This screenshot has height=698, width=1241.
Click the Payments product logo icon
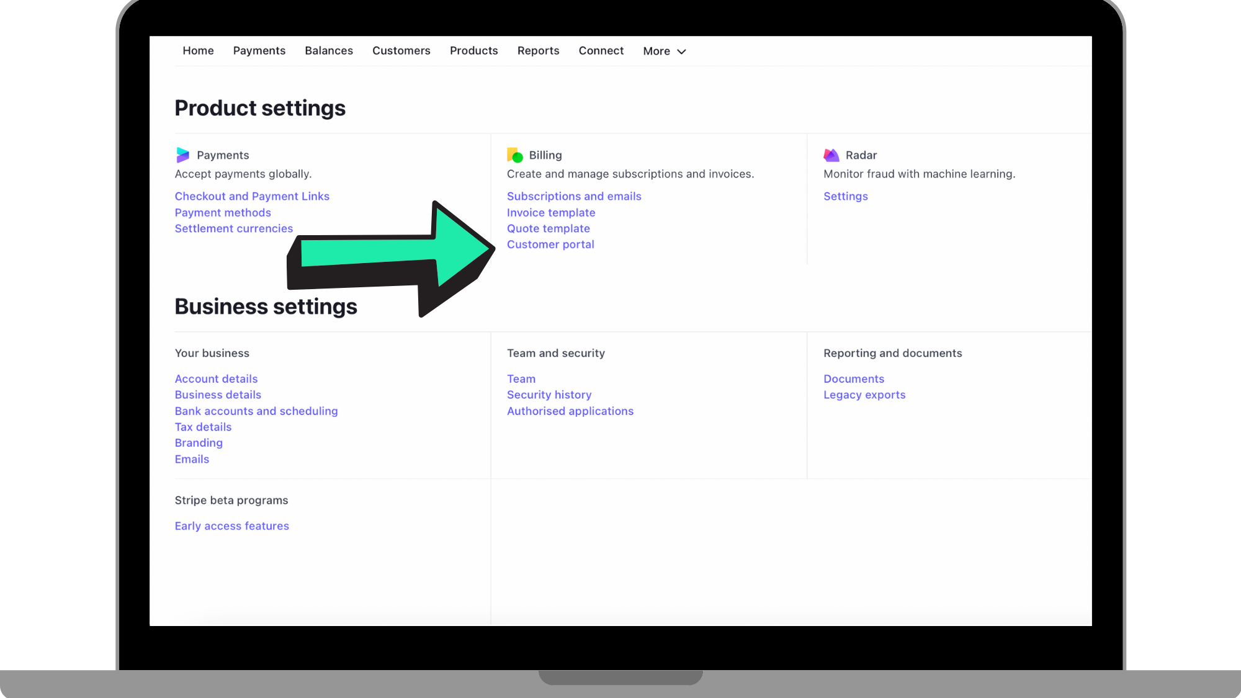[x=182, y=155]
